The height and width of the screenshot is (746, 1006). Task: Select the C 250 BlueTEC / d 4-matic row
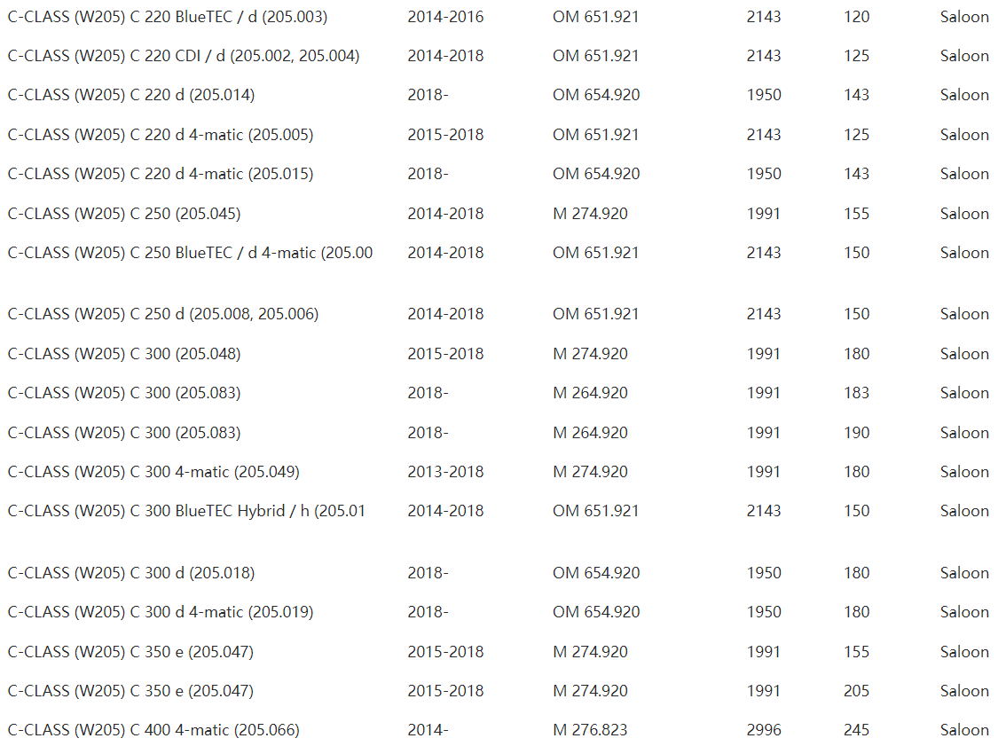[x=190, y=253]
